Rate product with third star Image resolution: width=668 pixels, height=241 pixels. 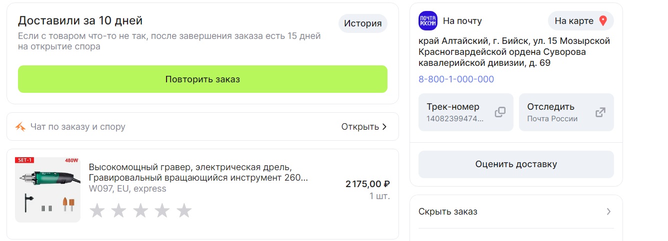(x=140, y=211)
